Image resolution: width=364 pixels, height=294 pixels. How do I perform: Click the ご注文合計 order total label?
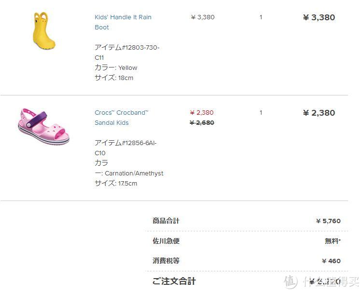[174, 281]
